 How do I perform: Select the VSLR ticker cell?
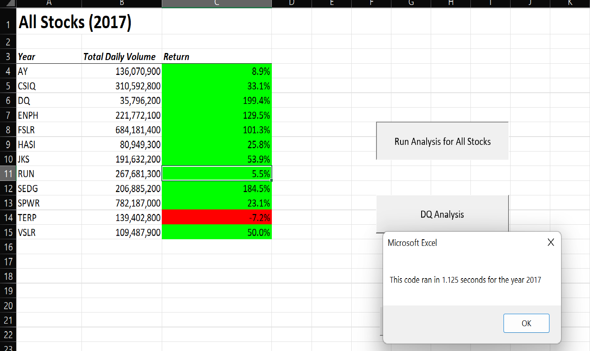(48, 232)
